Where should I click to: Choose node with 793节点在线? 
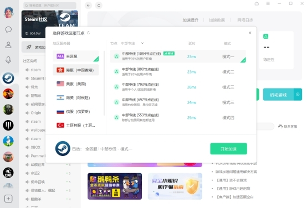click(x=178, y=87)
